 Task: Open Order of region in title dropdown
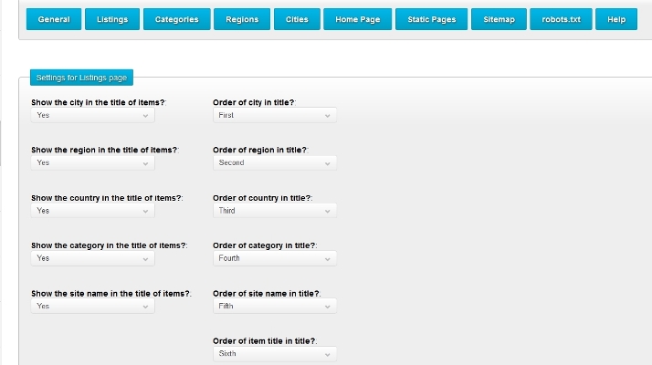275,163
